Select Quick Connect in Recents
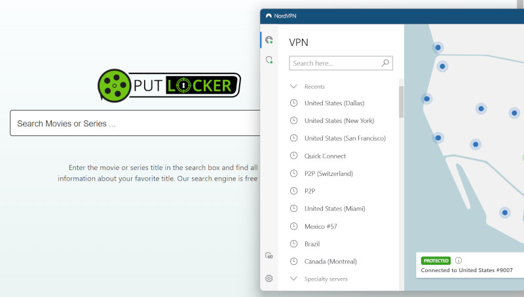This screenshot has width=524, height=297. (325, 156)
